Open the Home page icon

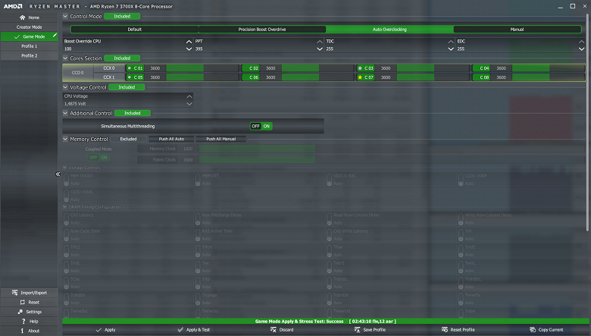[22, 17]
